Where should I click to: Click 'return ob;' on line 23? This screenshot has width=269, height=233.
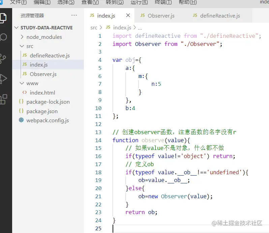[x=141, y=212]
